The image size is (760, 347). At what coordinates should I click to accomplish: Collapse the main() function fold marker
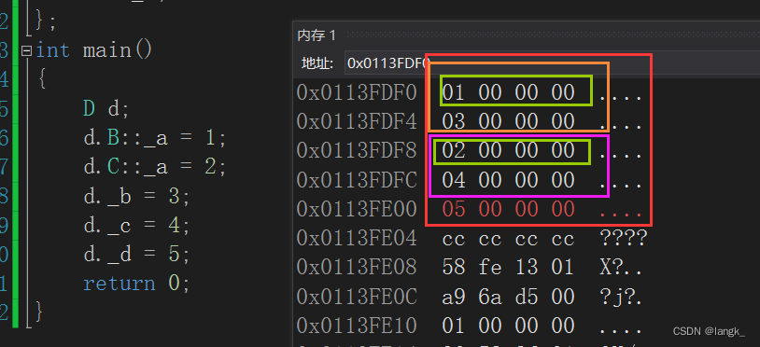[x=27, y=50]
